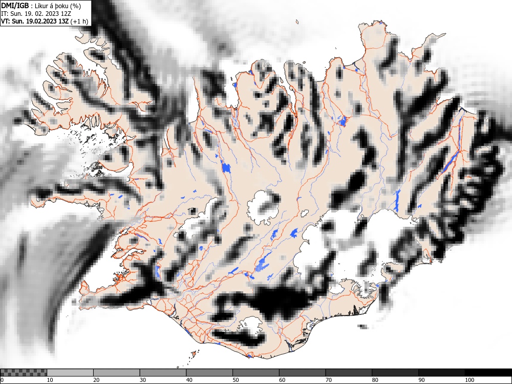The width and height of the screenshot is (512, 384).
Task: Click the legend label '80'
Action: [375, 380]
